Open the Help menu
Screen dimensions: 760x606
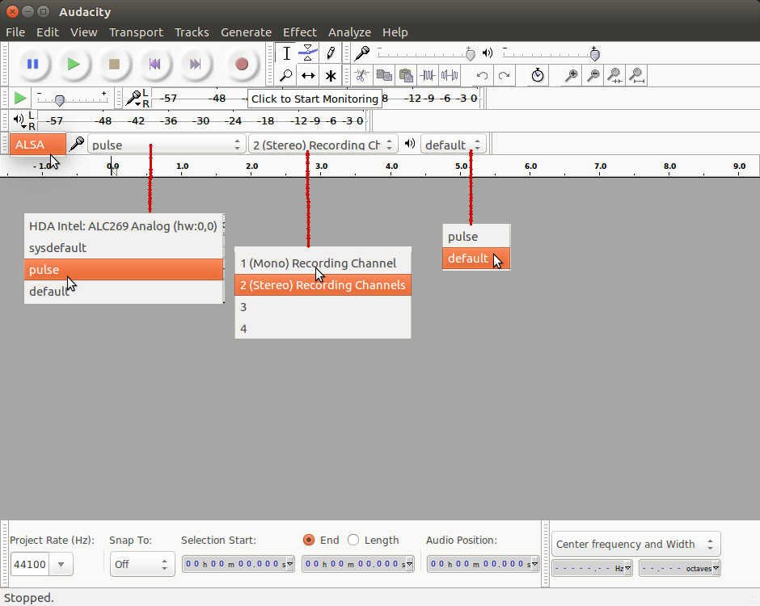(x=395, y=32)
